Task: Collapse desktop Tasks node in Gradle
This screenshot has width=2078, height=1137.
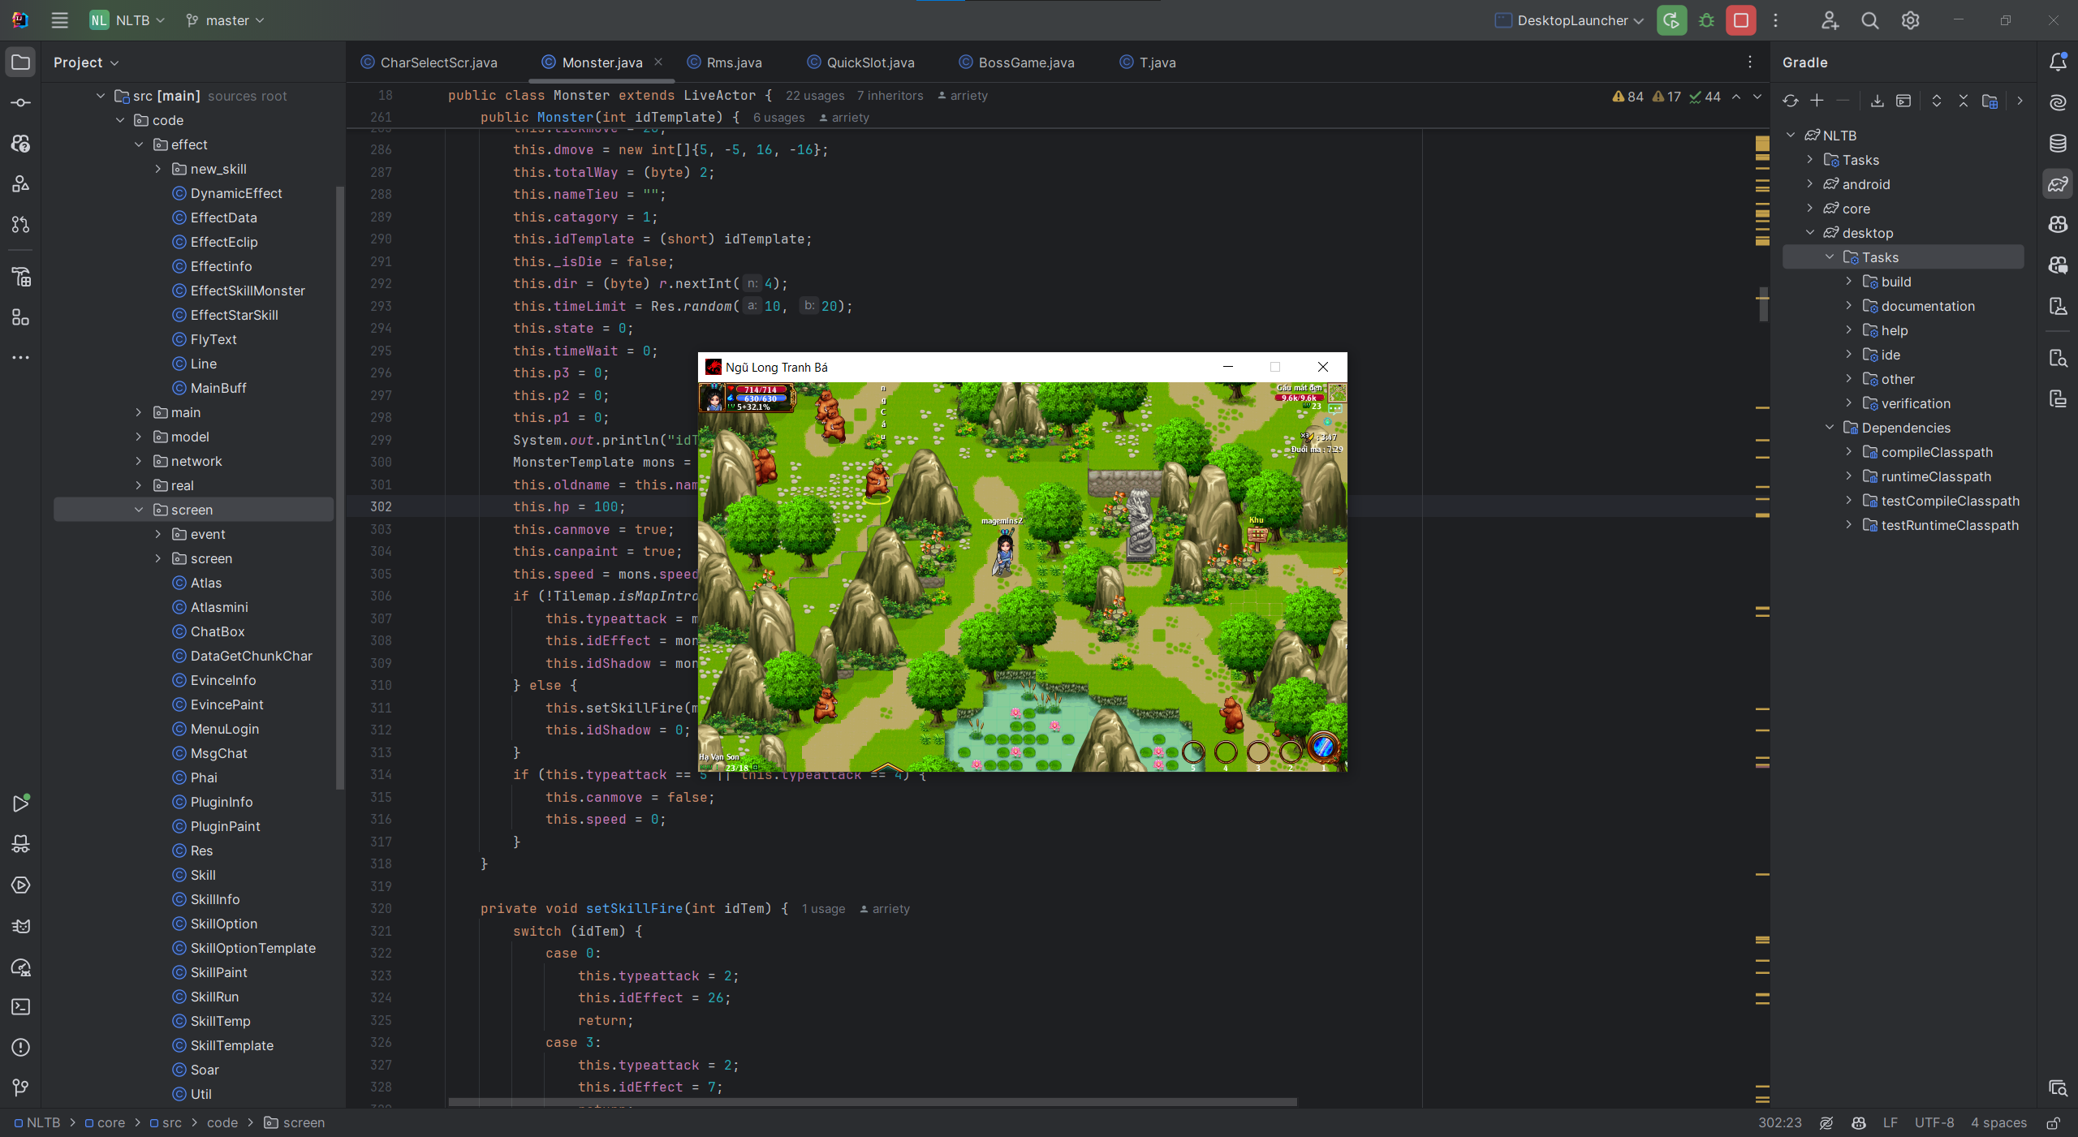Action: point(1830,257)
